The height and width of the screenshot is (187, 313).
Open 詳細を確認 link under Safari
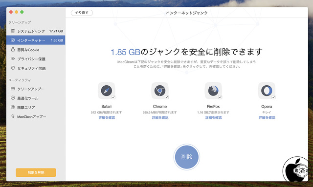[x=107, y=118]
